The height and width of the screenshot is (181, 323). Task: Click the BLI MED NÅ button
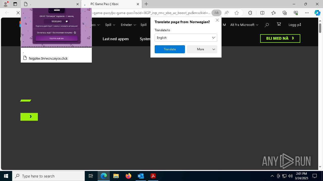click(280, 38)
